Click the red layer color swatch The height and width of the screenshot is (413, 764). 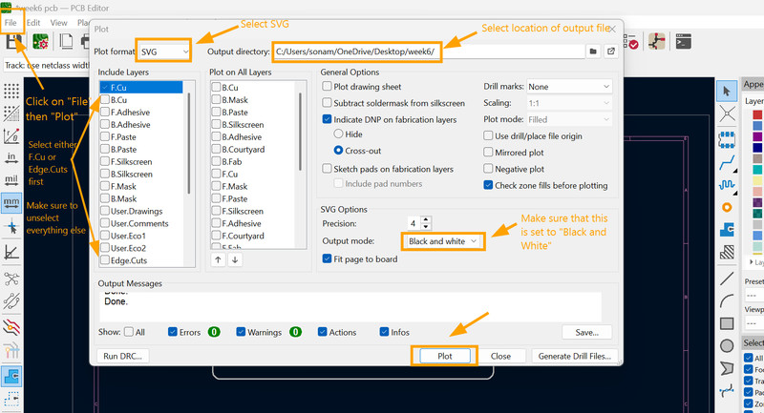coord(757,115)
